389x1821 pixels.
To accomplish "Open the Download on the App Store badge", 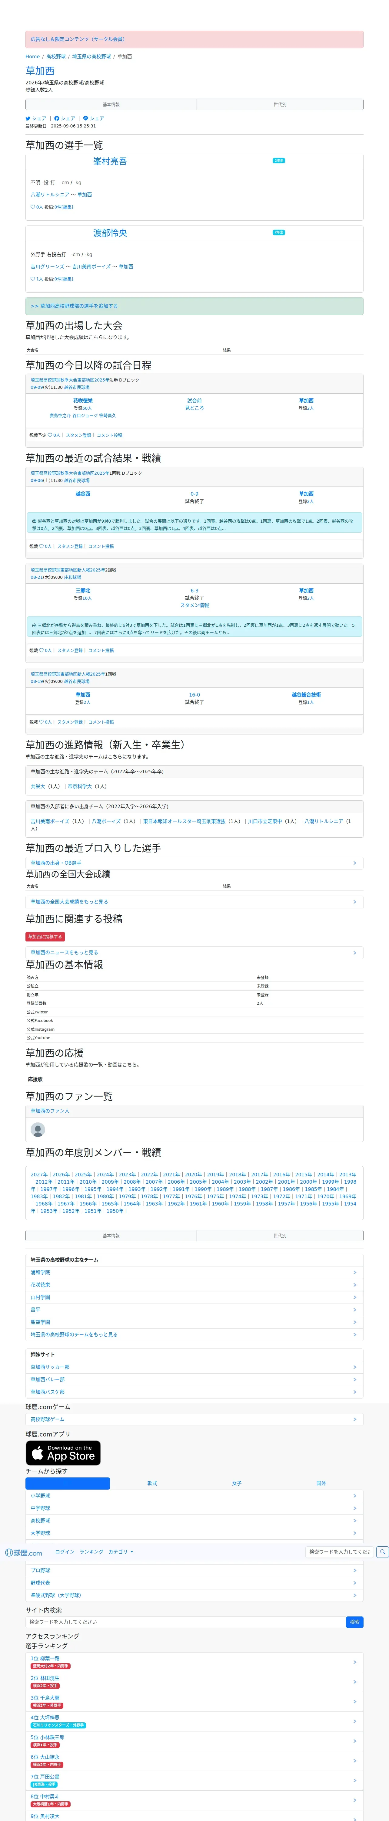I will [64, 1453].
